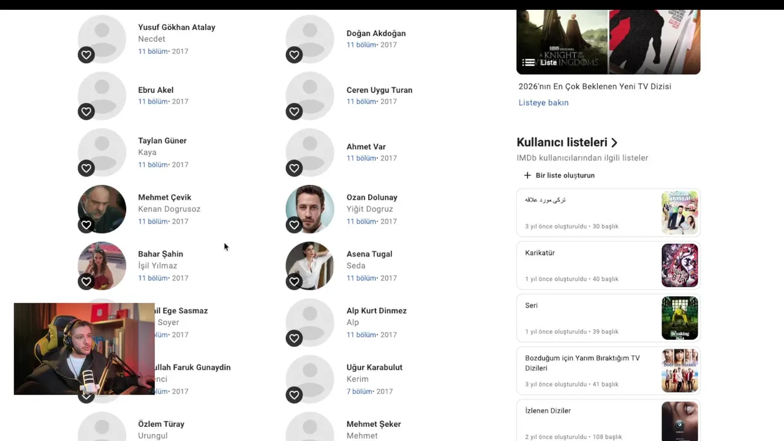
Task: Click the plus Bir liste oluşturun button
Action: (559, 175)
